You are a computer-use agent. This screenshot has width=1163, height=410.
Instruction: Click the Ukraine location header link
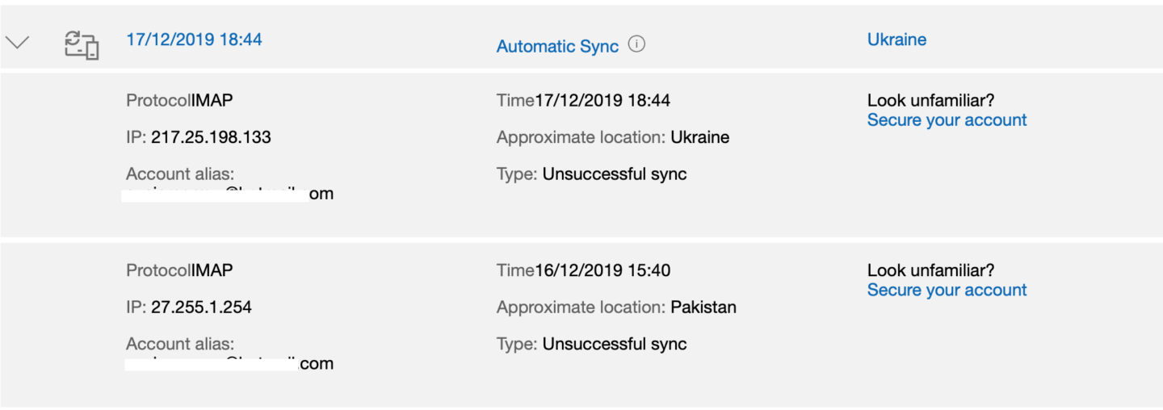[896, 39]
